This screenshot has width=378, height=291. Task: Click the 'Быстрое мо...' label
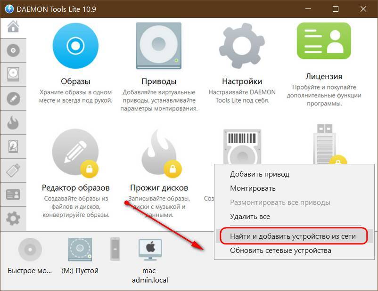[30, 271]
